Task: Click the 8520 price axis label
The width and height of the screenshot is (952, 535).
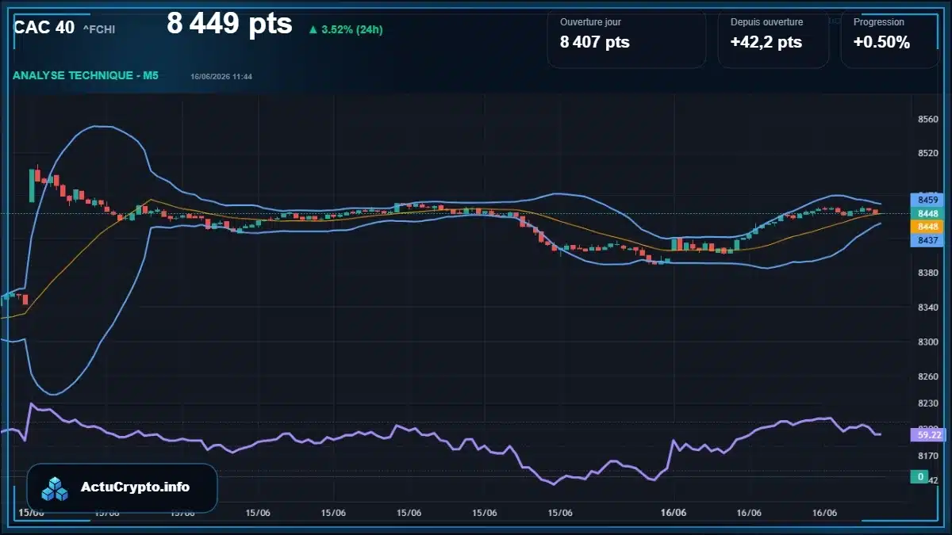Action: (x=927, y=153)
